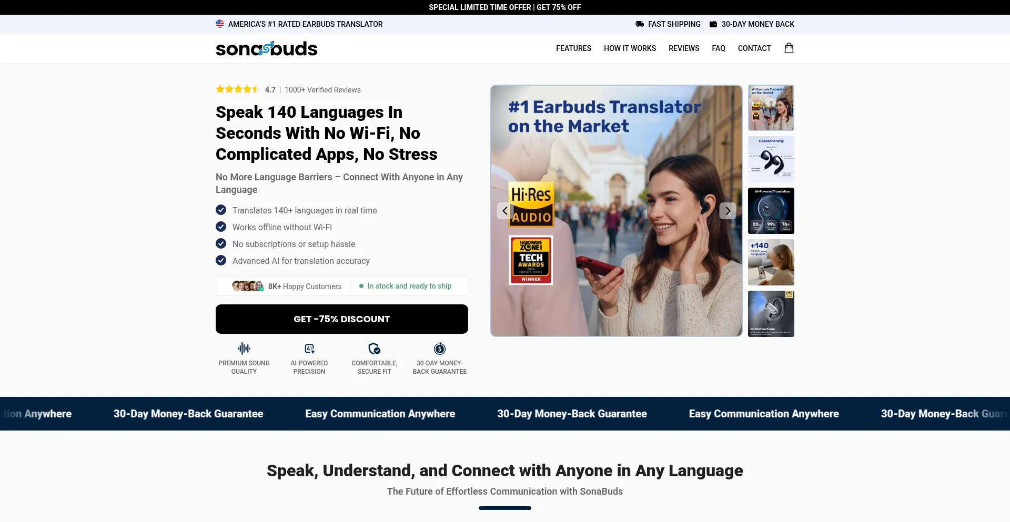The height and width of the screenshot is (522, 1010).
Task: Click 'In stock and ready to ship' text
Action: [409, 286]
